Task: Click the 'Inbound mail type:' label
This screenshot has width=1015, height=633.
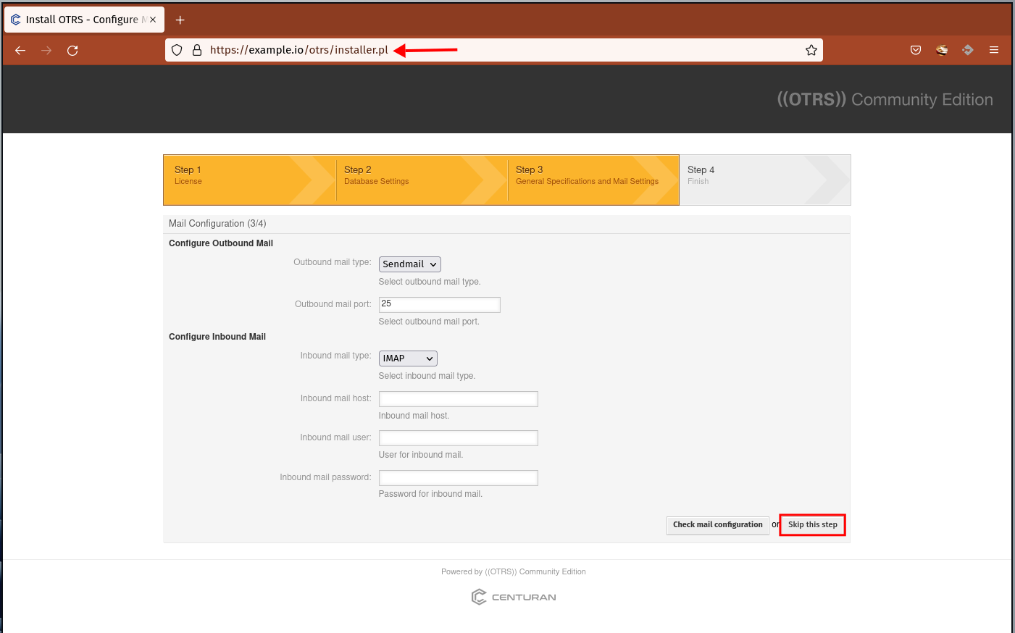Action: [336, 356]
